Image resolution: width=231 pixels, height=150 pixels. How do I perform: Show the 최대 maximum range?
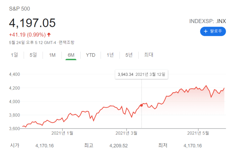148,55
